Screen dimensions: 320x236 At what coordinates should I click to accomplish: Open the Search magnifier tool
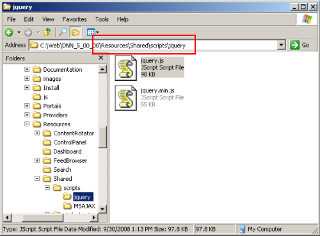(x=63, y=32)
